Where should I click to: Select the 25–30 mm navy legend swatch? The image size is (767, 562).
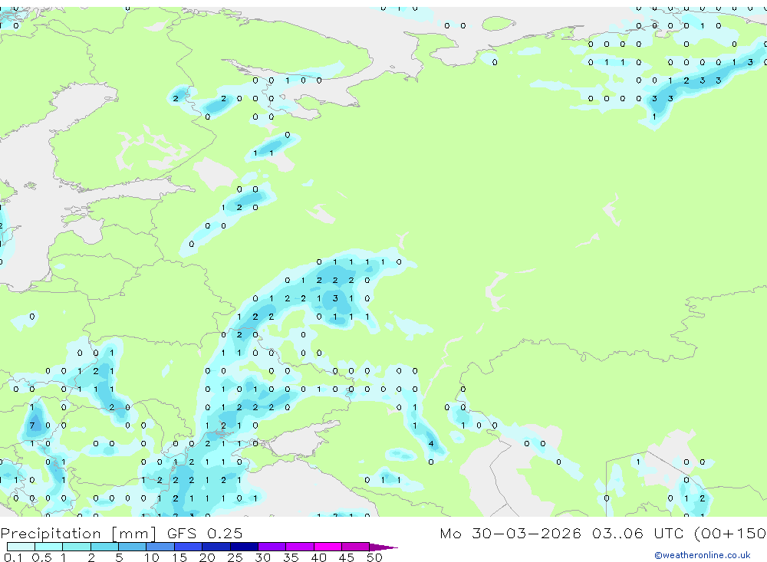click(x=244, y=547)
